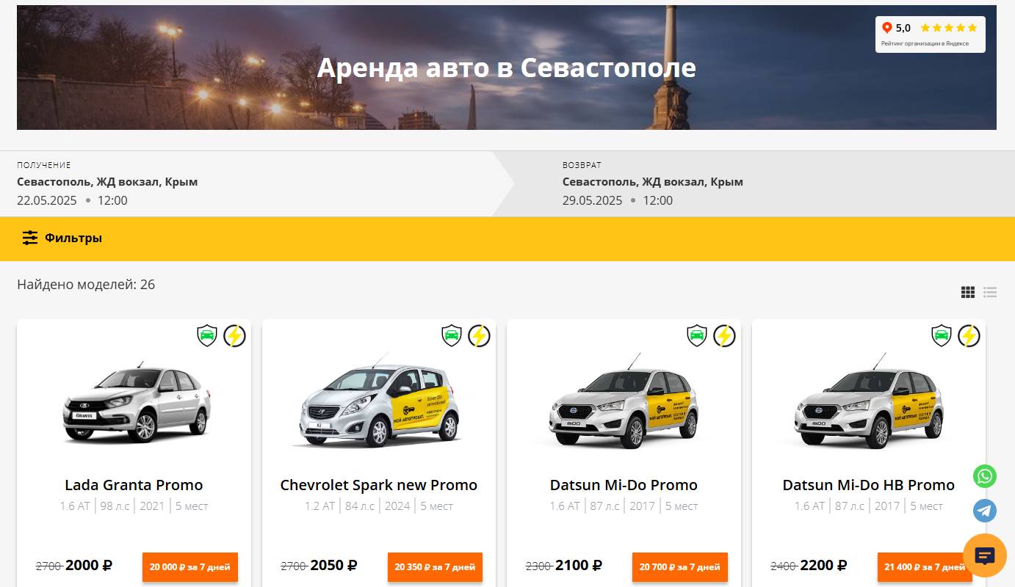Screen dimensions: 1015x587
Task: Open Lada Granta Promo title link
Action: pos(134,485)
